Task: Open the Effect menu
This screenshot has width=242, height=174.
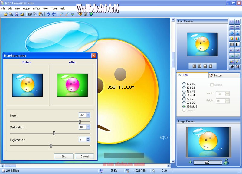Action: (x=36, y=8)
